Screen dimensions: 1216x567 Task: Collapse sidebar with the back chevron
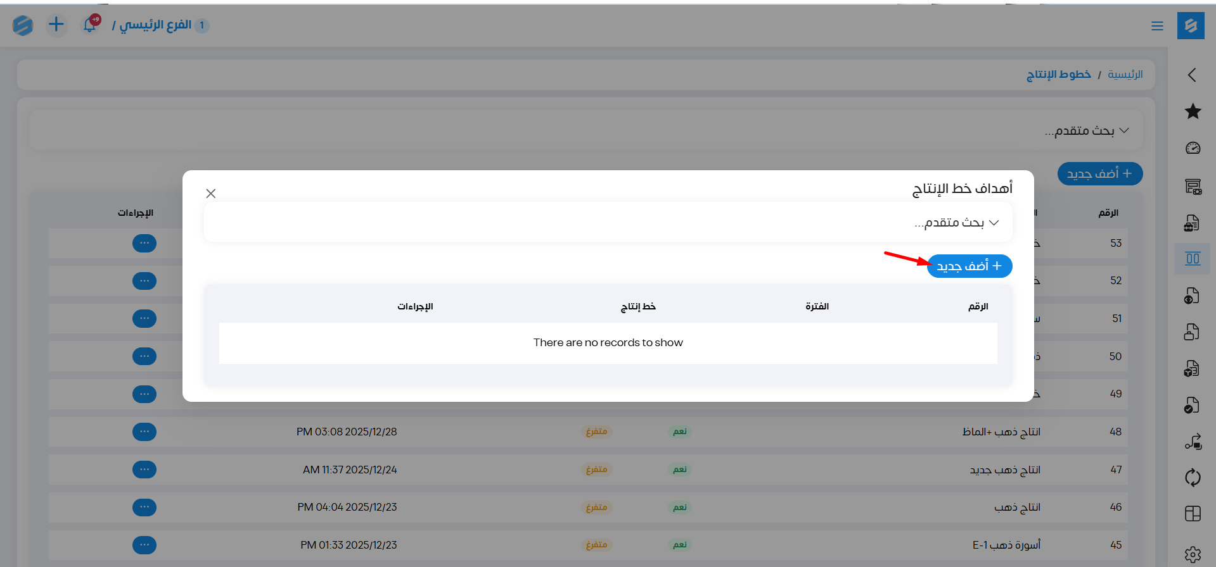tap(1192, 75)
